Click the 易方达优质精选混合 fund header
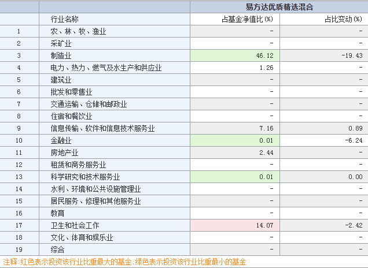Image resolution: width=368 pixels, height=268 pixels. 278,7
